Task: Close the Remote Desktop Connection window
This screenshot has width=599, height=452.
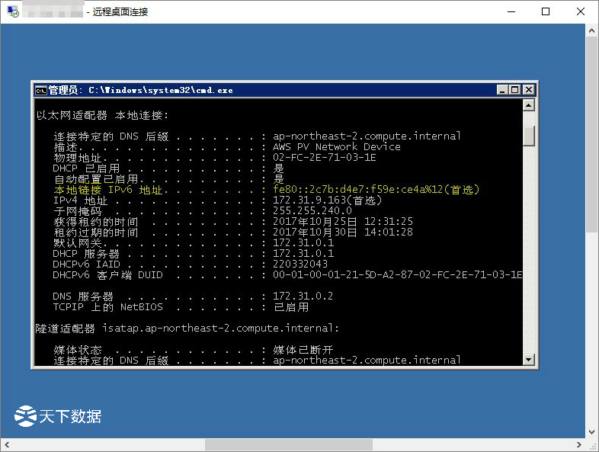Action: click(x=580, y=11)
